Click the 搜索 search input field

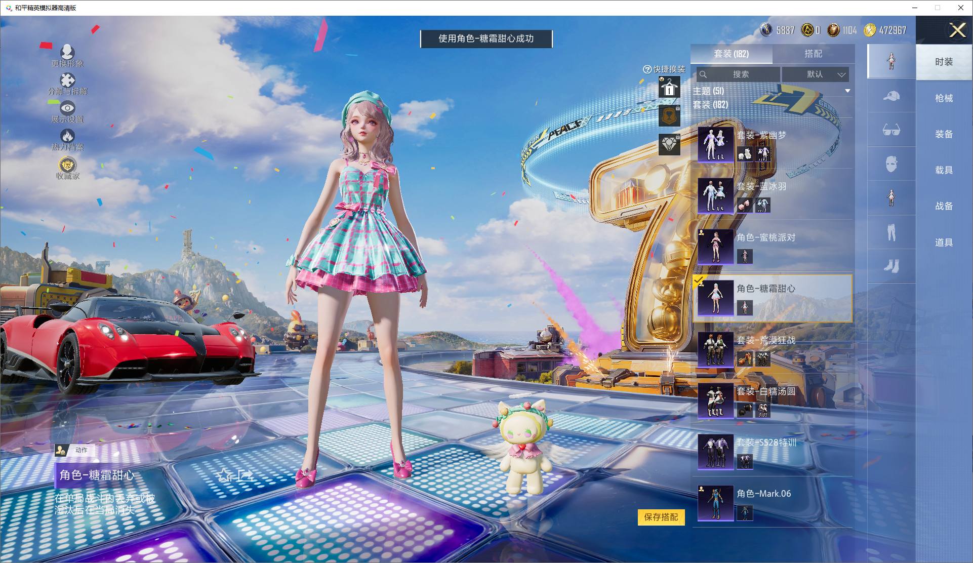[x=740, y=74]
